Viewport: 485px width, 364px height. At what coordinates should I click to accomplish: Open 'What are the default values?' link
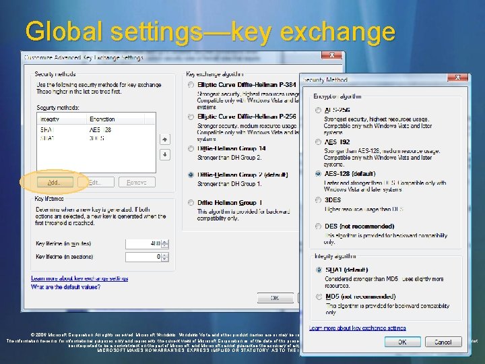pos(65,287)
